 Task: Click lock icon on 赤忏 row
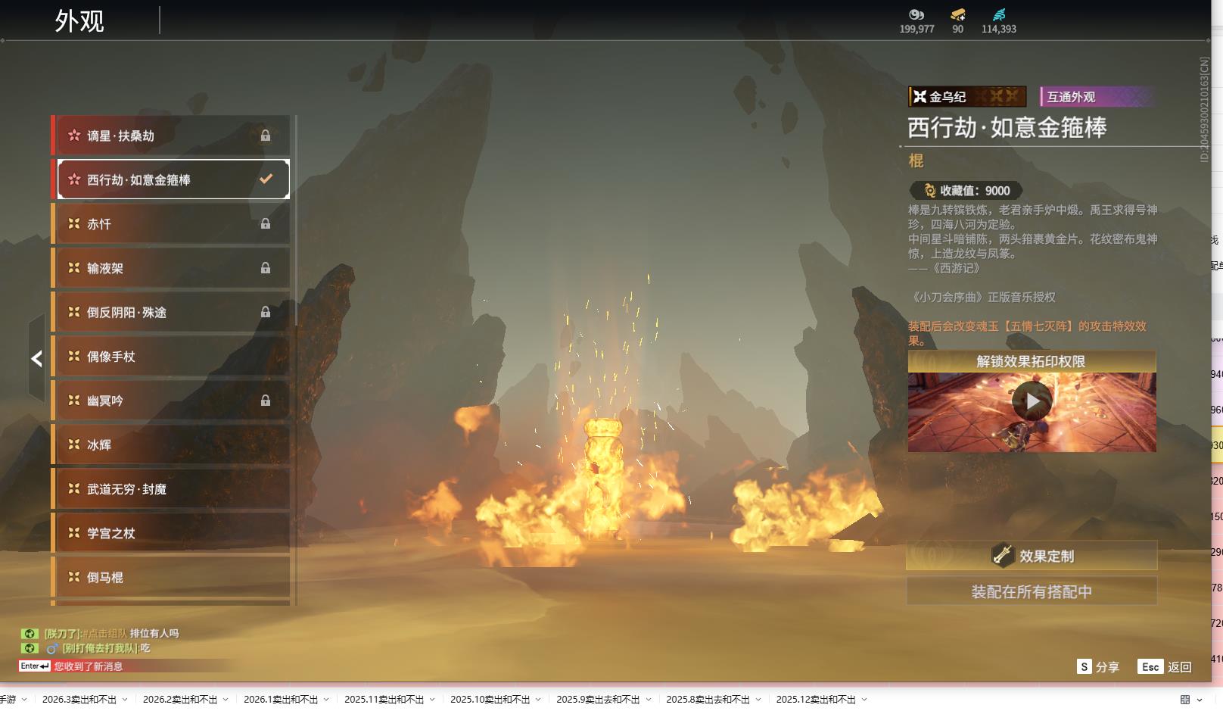pyautogui.click(x=266, y=224)
